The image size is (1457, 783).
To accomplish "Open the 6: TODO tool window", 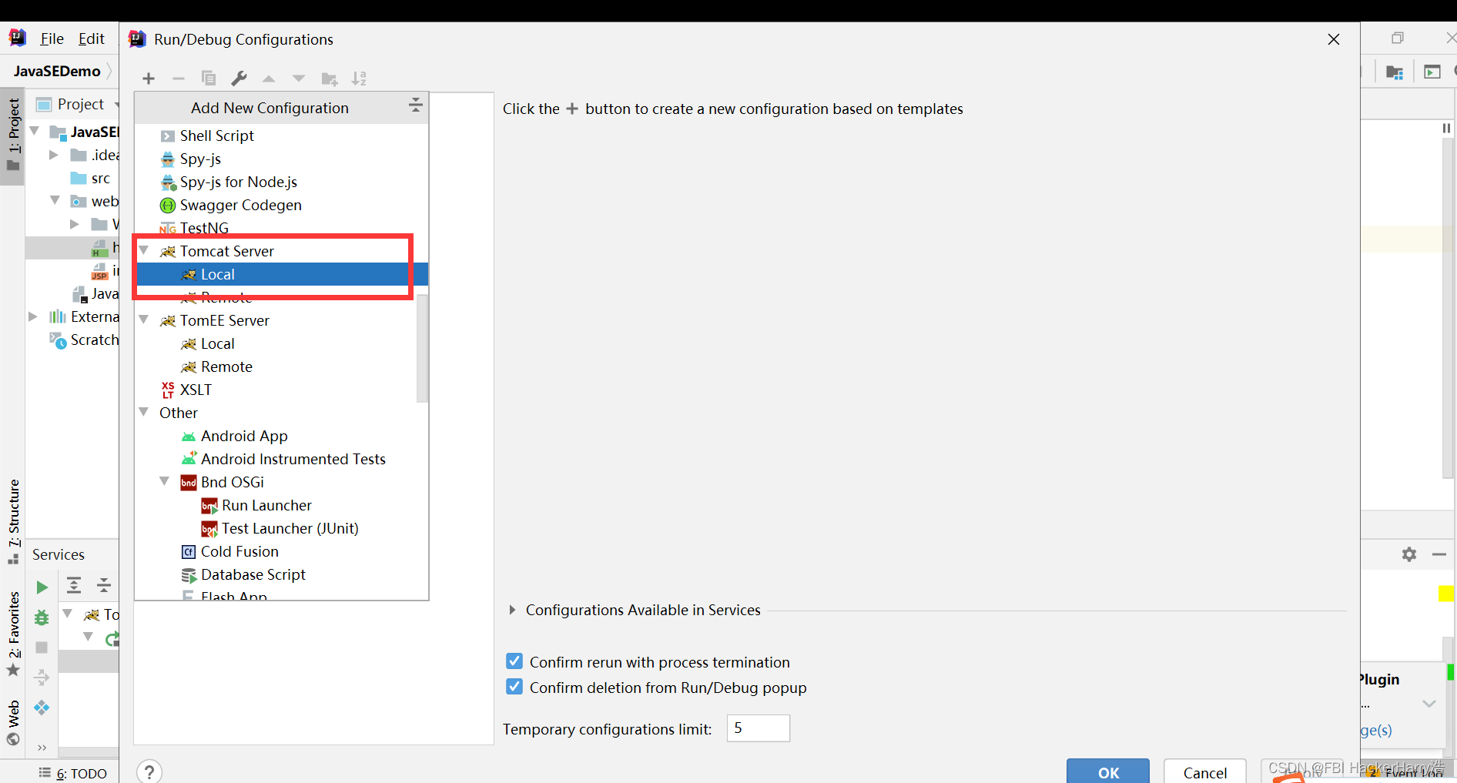I will point(73,773).
